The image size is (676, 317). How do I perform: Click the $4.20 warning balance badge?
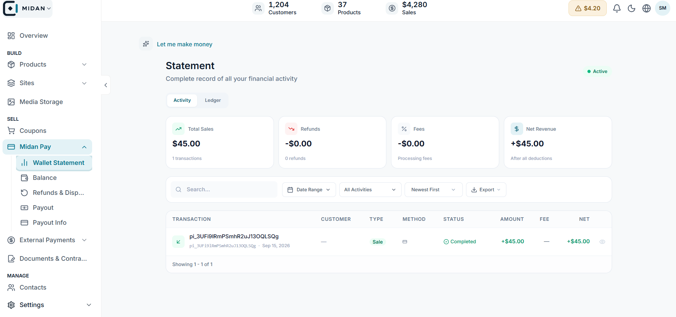tap(587, 8)
